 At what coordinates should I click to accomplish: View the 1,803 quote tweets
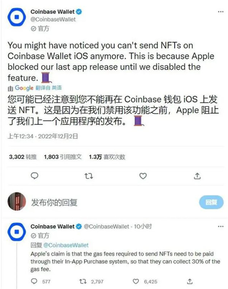click(63, 157)
